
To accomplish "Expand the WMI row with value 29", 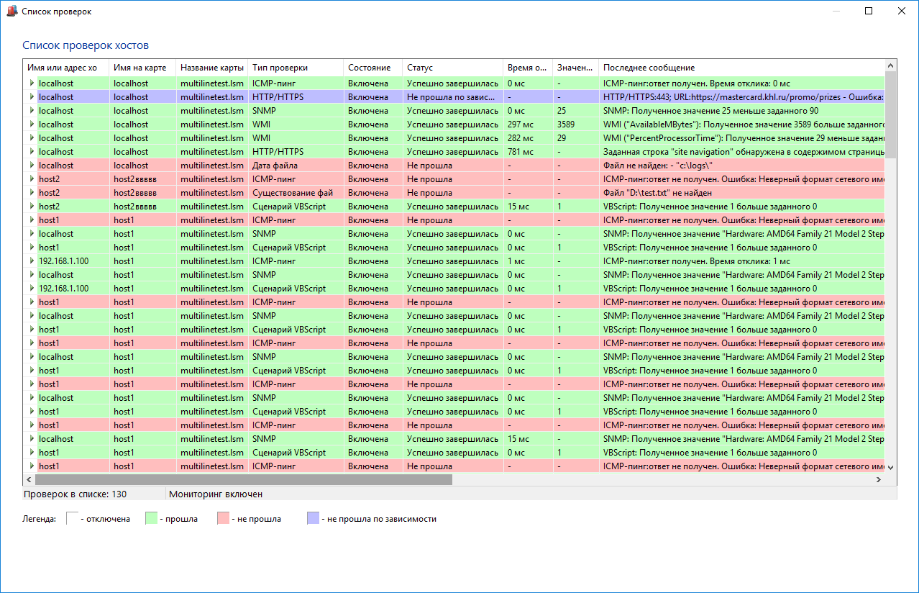I will (x=32, y=138).
